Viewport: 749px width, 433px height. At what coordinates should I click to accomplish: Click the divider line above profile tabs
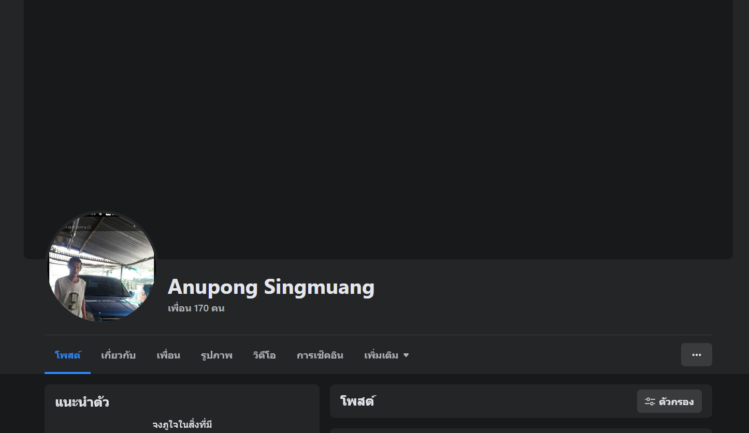tap(378, 335)
